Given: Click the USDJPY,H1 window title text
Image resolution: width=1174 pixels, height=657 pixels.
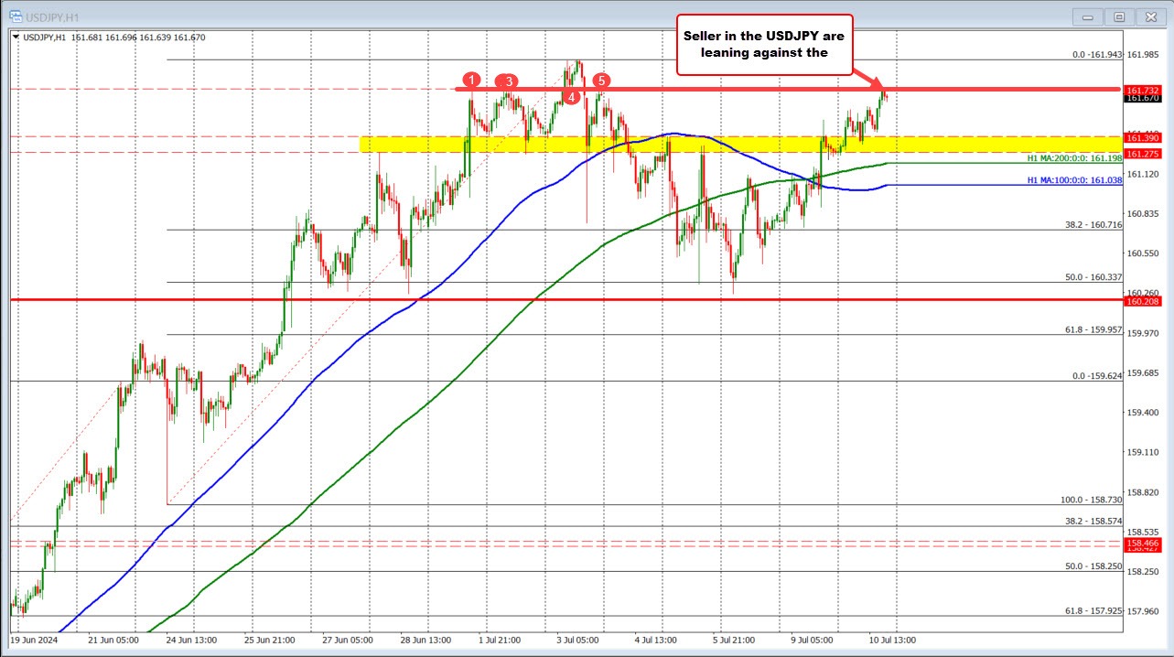Looking at the screenshot, I should click(51, 16).
